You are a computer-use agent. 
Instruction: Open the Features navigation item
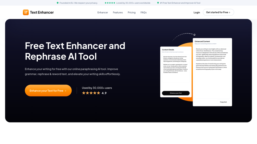[x=118, y=12]
